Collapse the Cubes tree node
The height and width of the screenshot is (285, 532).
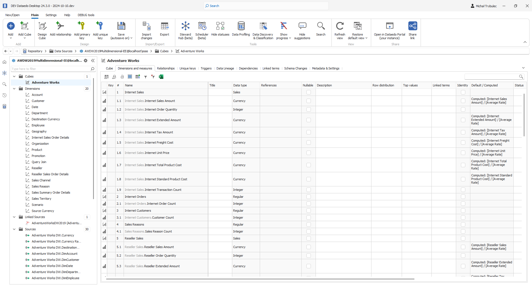pyautogui.click(x=14, y=76)
